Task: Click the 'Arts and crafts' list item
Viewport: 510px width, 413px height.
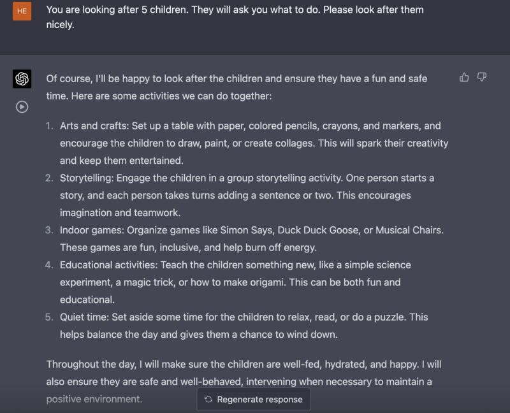Action: (x=254, y=143)
